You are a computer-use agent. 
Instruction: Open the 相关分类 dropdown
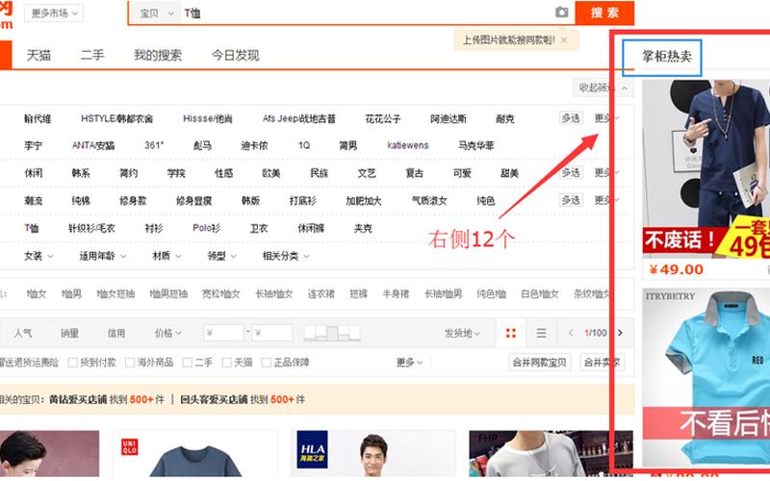(286, 256)
